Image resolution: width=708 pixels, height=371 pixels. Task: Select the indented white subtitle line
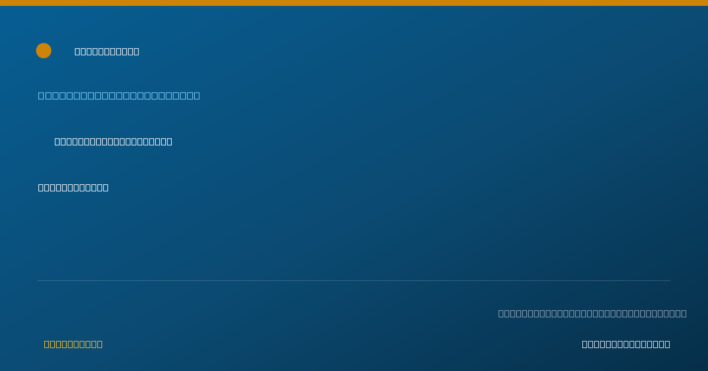(x=113, y=141)
